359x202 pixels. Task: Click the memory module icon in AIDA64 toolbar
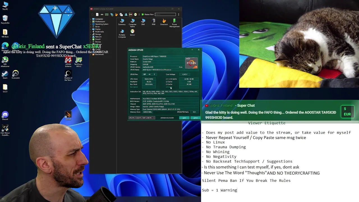point(107,14)
